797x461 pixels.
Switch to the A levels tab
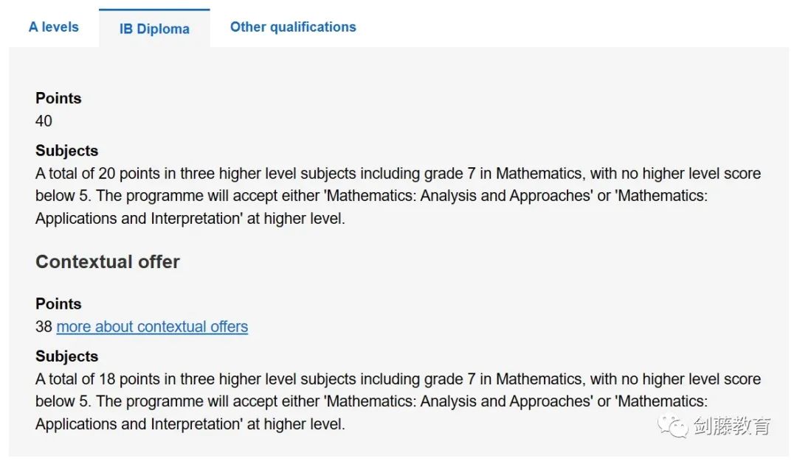[54, 27]
